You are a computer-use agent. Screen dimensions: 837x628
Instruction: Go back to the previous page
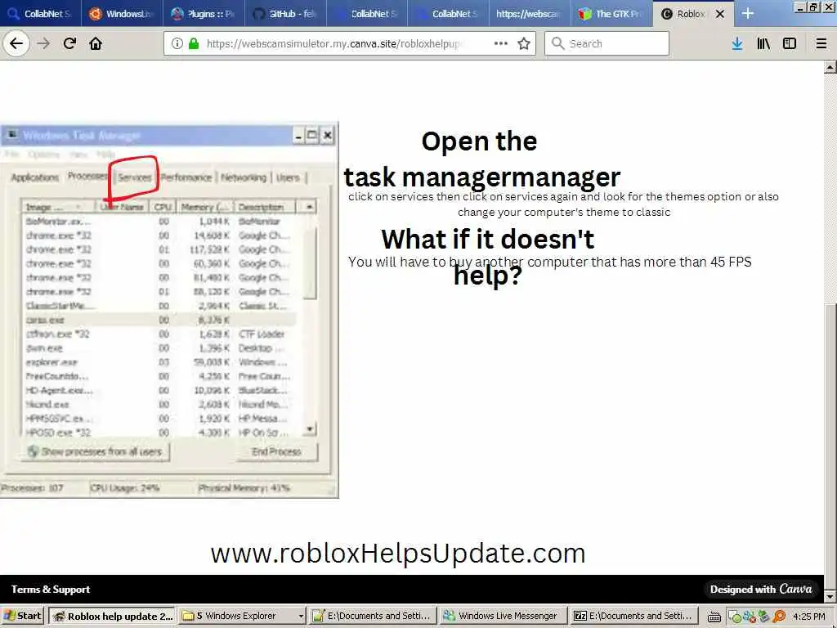coord(16,43)
